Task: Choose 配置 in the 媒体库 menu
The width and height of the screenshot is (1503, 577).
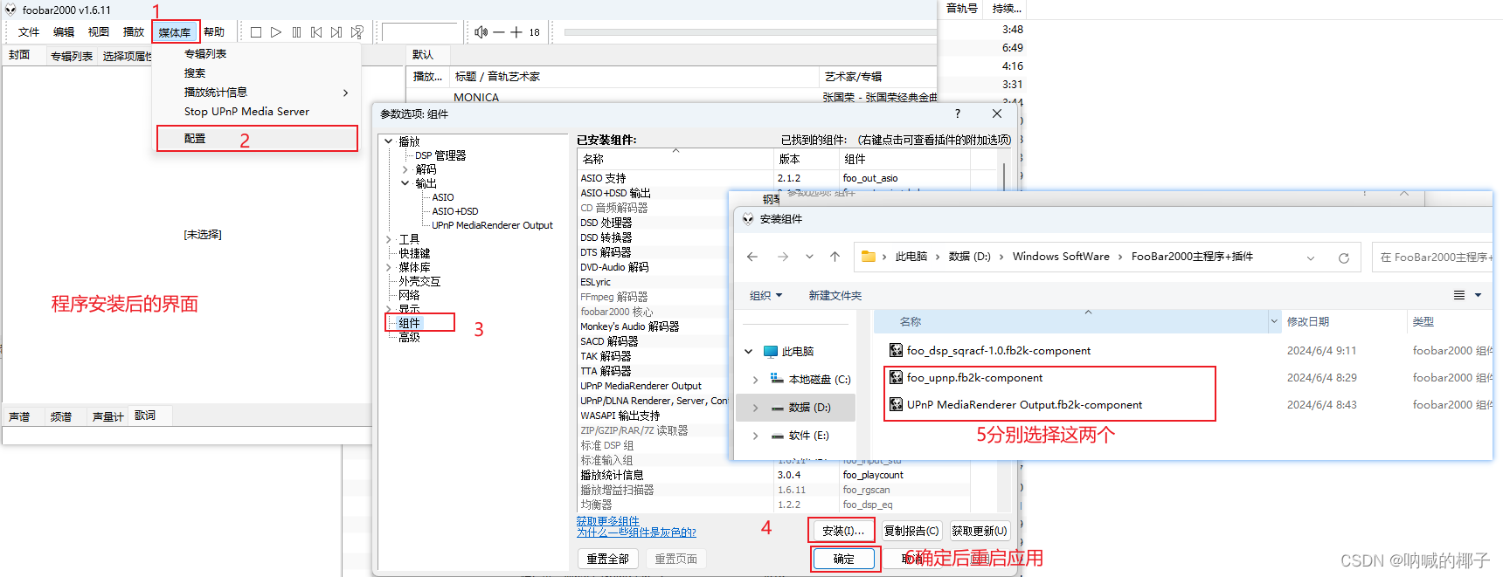Action: click(257, 139)
